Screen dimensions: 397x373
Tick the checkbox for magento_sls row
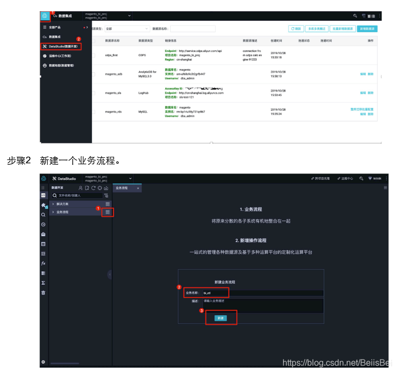pos(94,93)
